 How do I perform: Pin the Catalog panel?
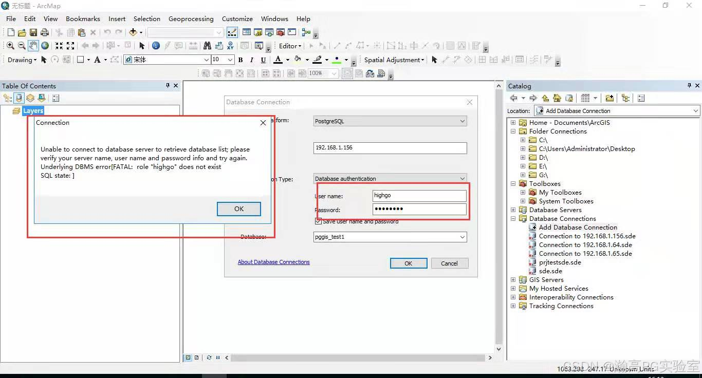coord(689,86)
